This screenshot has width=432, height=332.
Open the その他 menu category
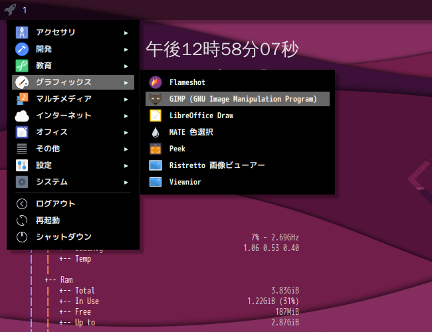(73, 149)
